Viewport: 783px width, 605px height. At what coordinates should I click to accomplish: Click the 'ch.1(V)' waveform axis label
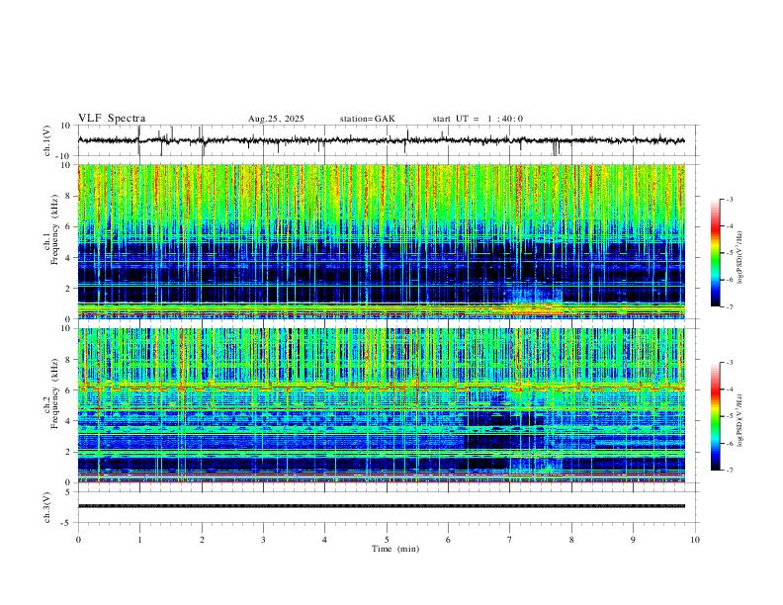[x=47, y=140]
